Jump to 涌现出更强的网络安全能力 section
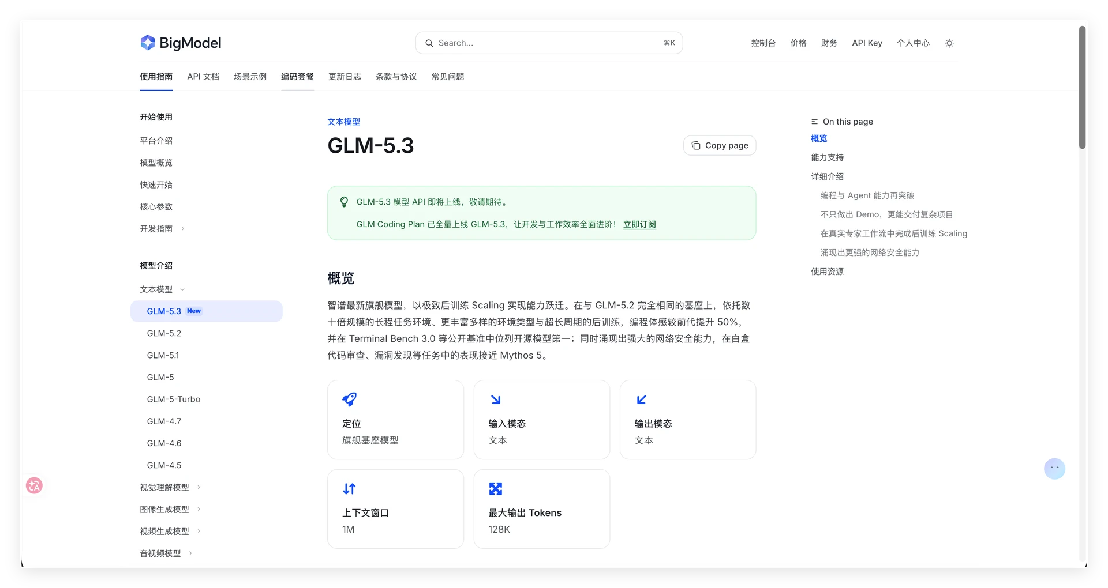Viewport: 1108px width, 588px height. [x=870, y=252]
